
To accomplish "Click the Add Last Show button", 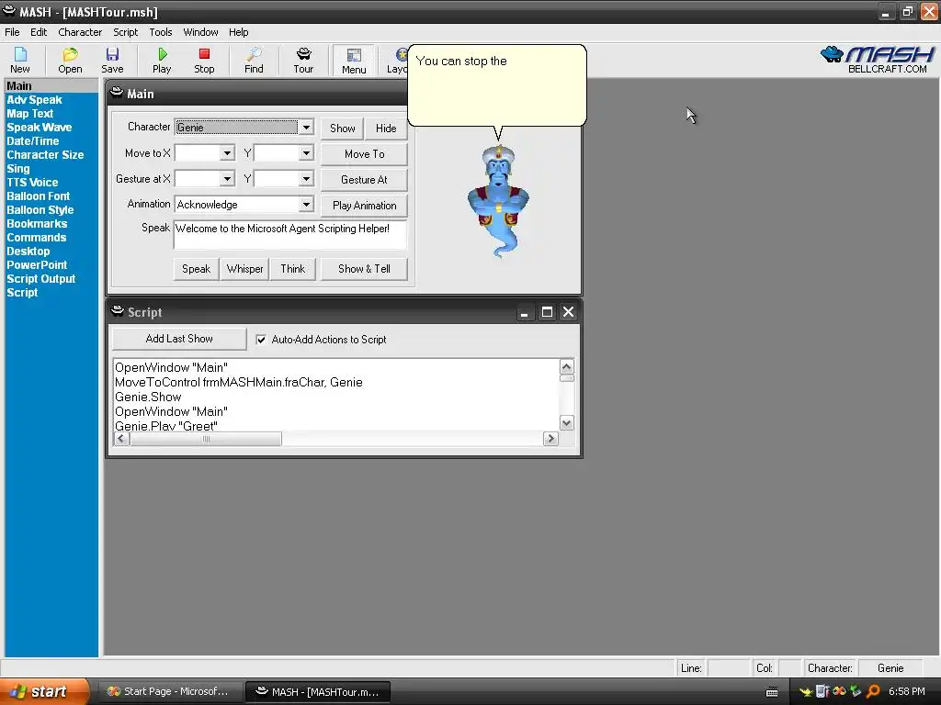I will coord(179,339).
